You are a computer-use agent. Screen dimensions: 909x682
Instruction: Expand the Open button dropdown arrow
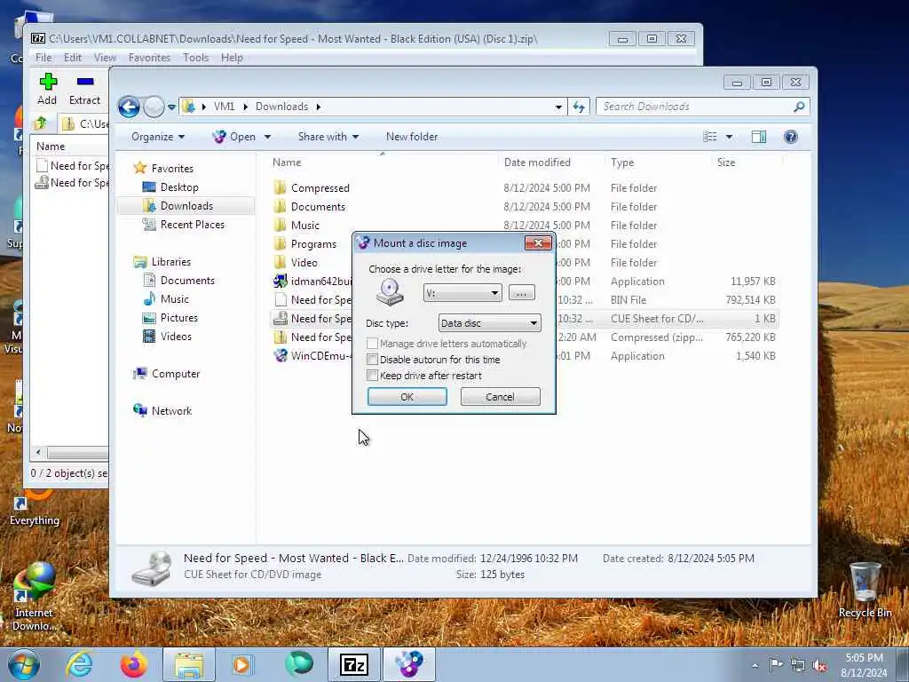point(267,137)
